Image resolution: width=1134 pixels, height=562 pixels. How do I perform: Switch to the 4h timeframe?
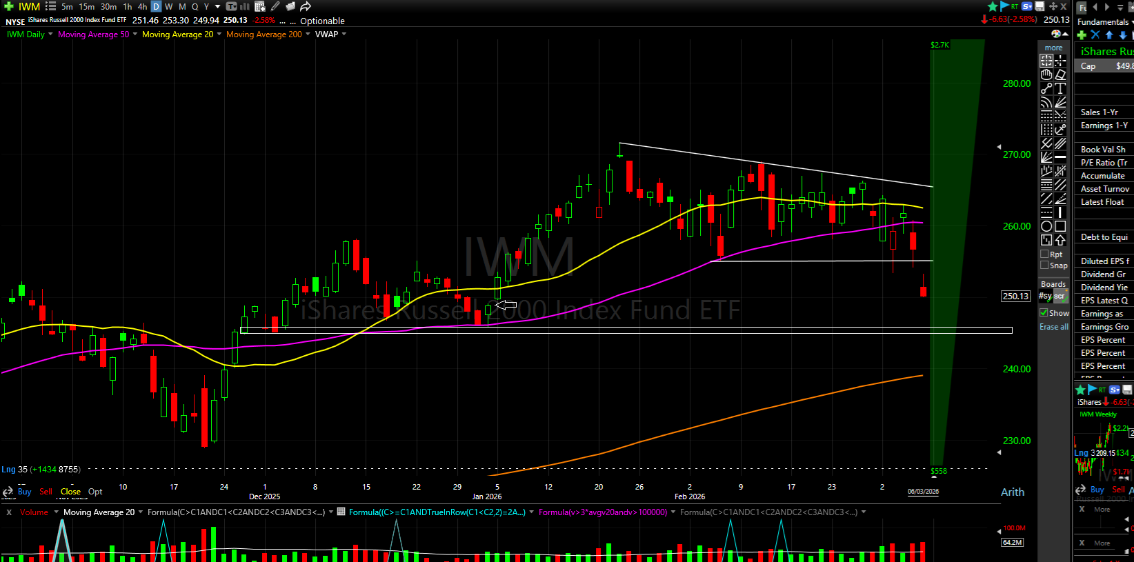click(x=142, y=6)
